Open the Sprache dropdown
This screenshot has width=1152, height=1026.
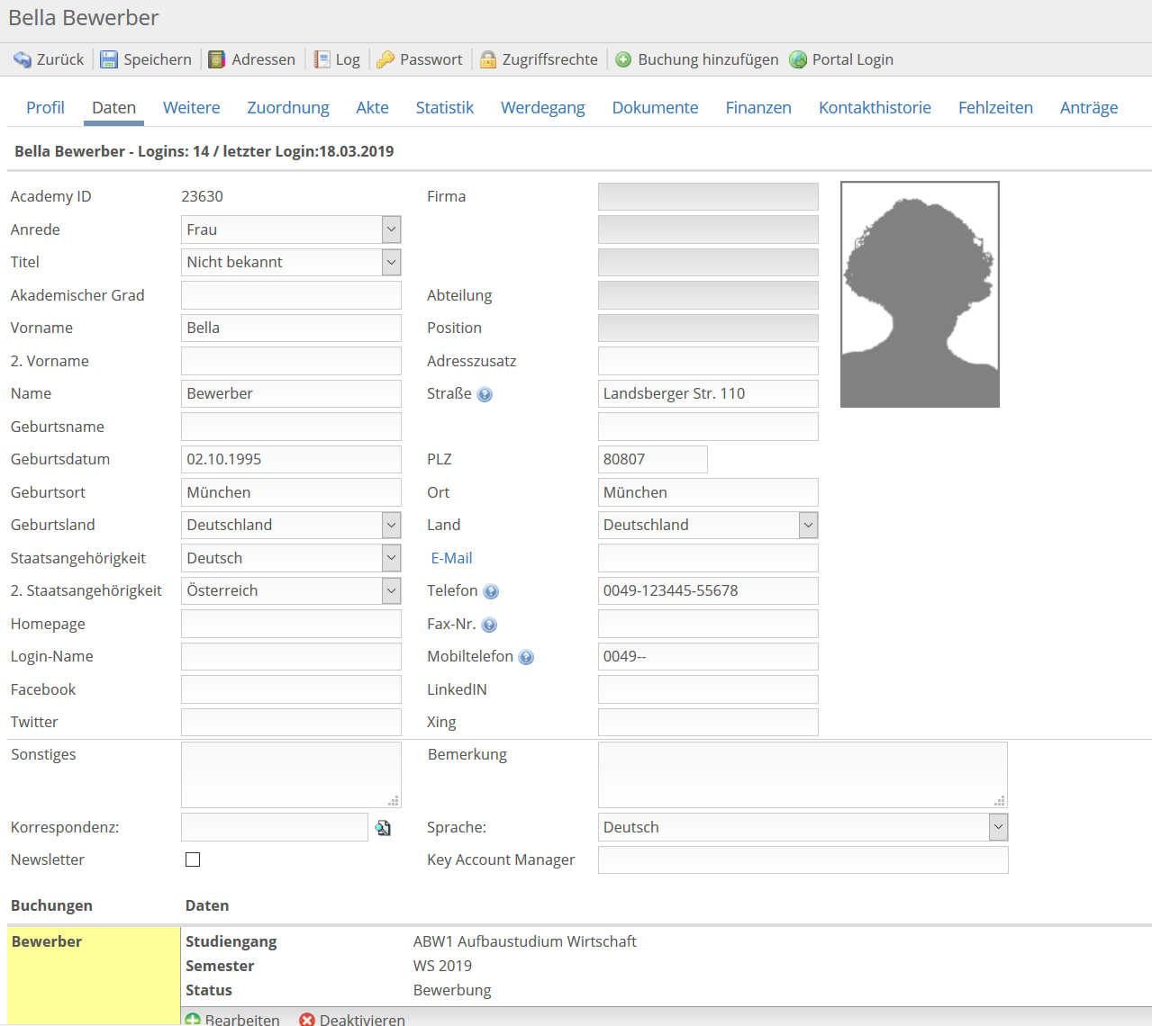pos(803,827)
